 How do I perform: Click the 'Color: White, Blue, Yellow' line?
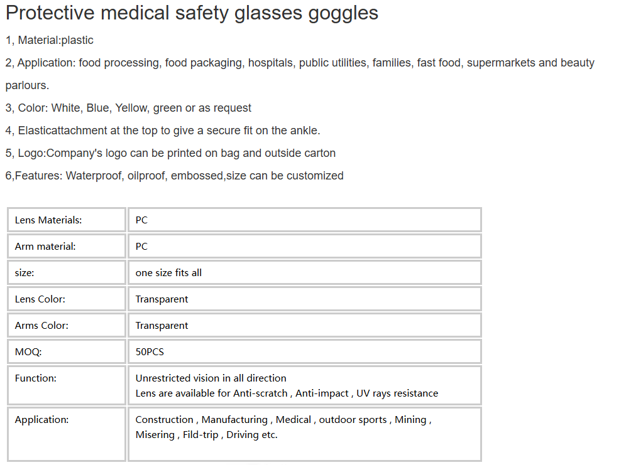128,108
